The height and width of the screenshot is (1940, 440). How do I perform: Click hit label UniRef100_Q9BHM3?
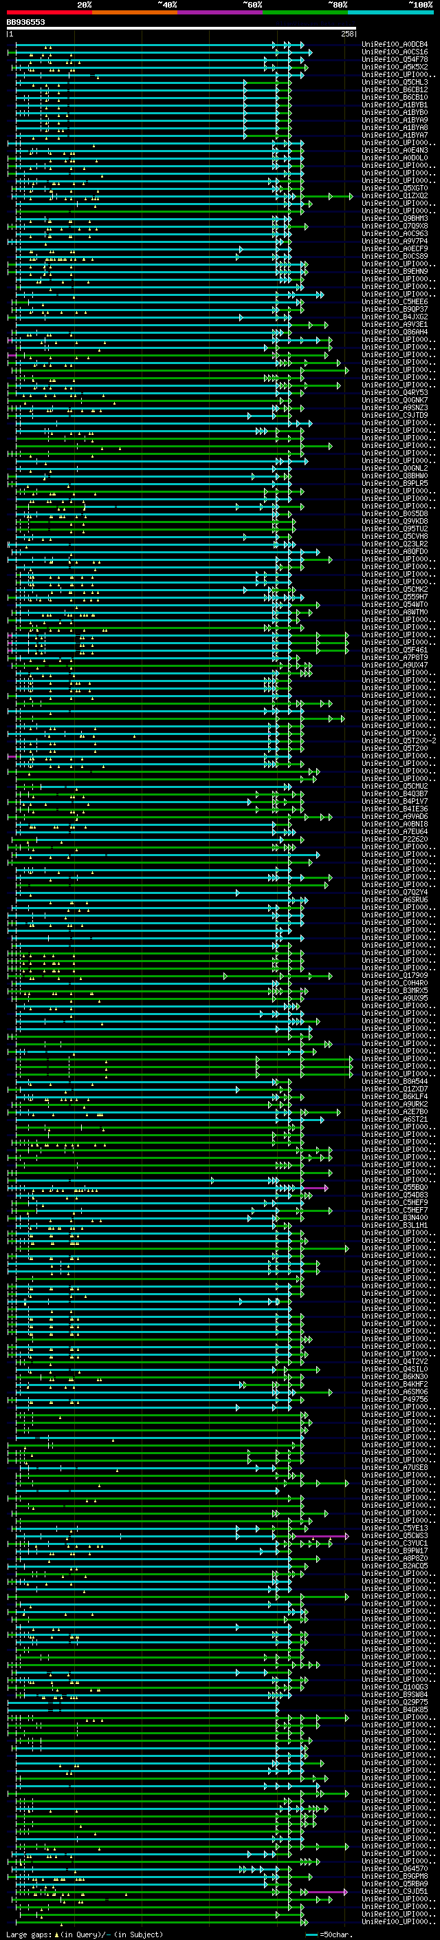coord(395,218)
